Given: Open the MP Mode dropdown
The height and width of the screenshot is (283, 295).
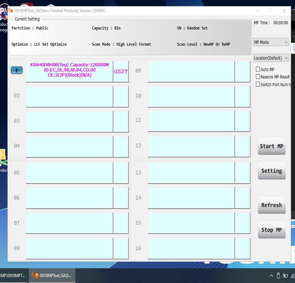Looking at the screenshot, I should click(x=271, y=42).
